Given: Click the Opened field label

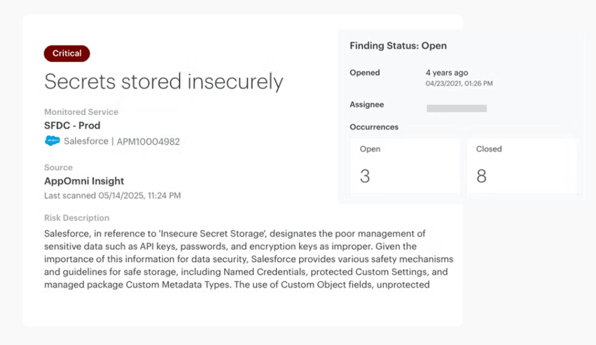Looking at the screenshot, I should click(x=365, y=73).
